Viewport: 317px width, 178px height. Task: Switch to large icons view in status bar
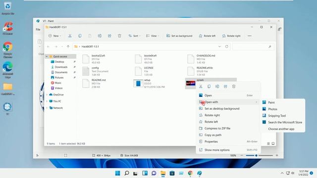[273, 143]
